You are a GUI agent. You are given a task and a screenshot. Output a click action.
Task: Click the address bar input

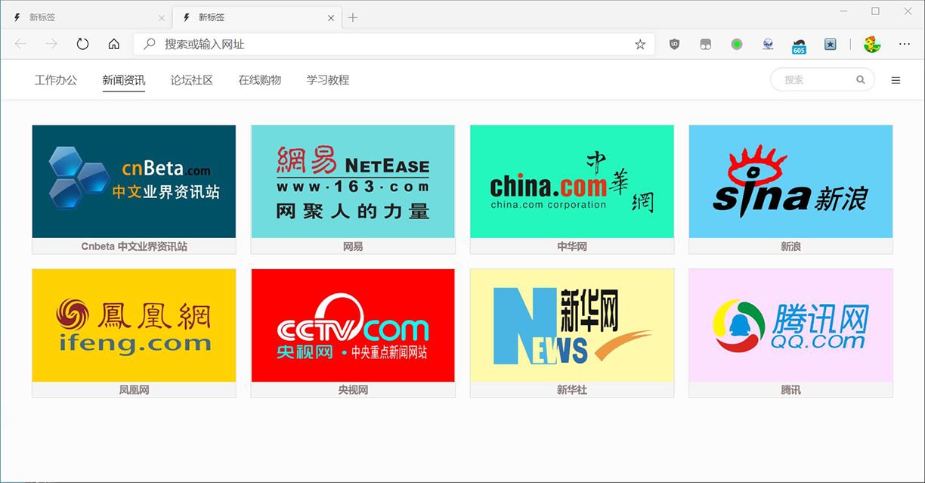tap(393, 45)
